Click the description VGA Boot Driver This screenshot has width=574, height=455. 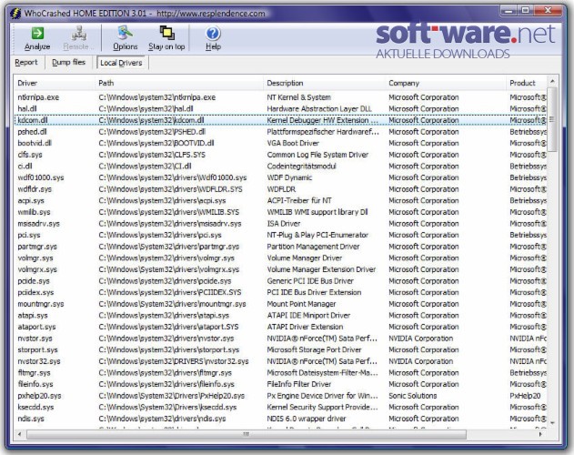(x=293, y=143)
